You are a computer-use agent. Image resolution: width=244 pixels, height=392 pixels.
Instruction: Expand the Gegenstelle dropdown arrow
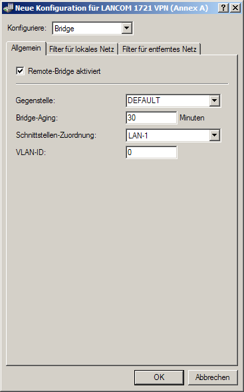pyautogui.click(x=214, y=100)
